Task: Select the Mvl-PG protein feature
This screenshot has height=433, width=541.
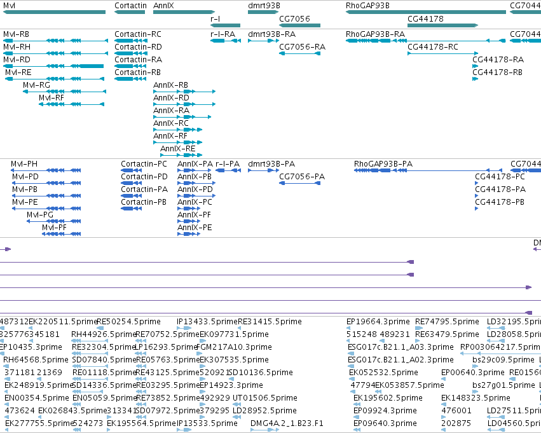Action: (x=54, y=221)
